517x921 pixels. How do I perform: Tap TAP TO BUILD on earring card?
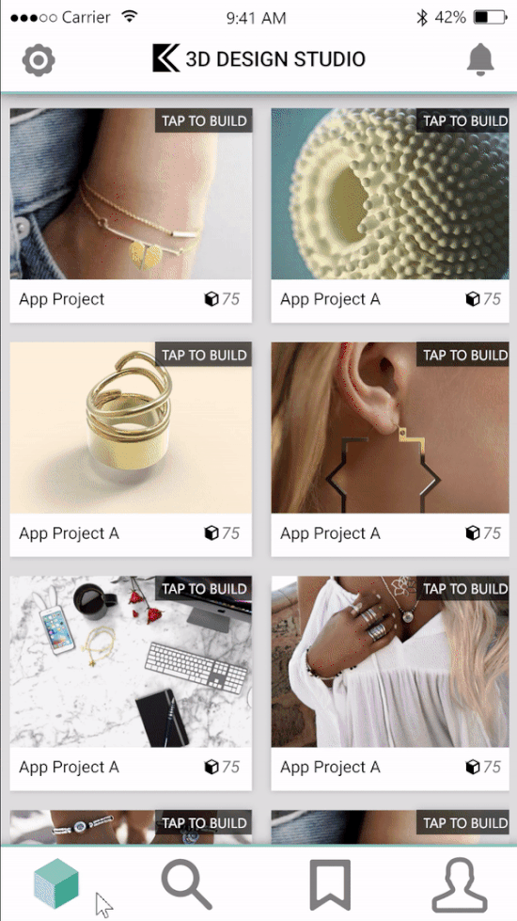click(462, 355)
